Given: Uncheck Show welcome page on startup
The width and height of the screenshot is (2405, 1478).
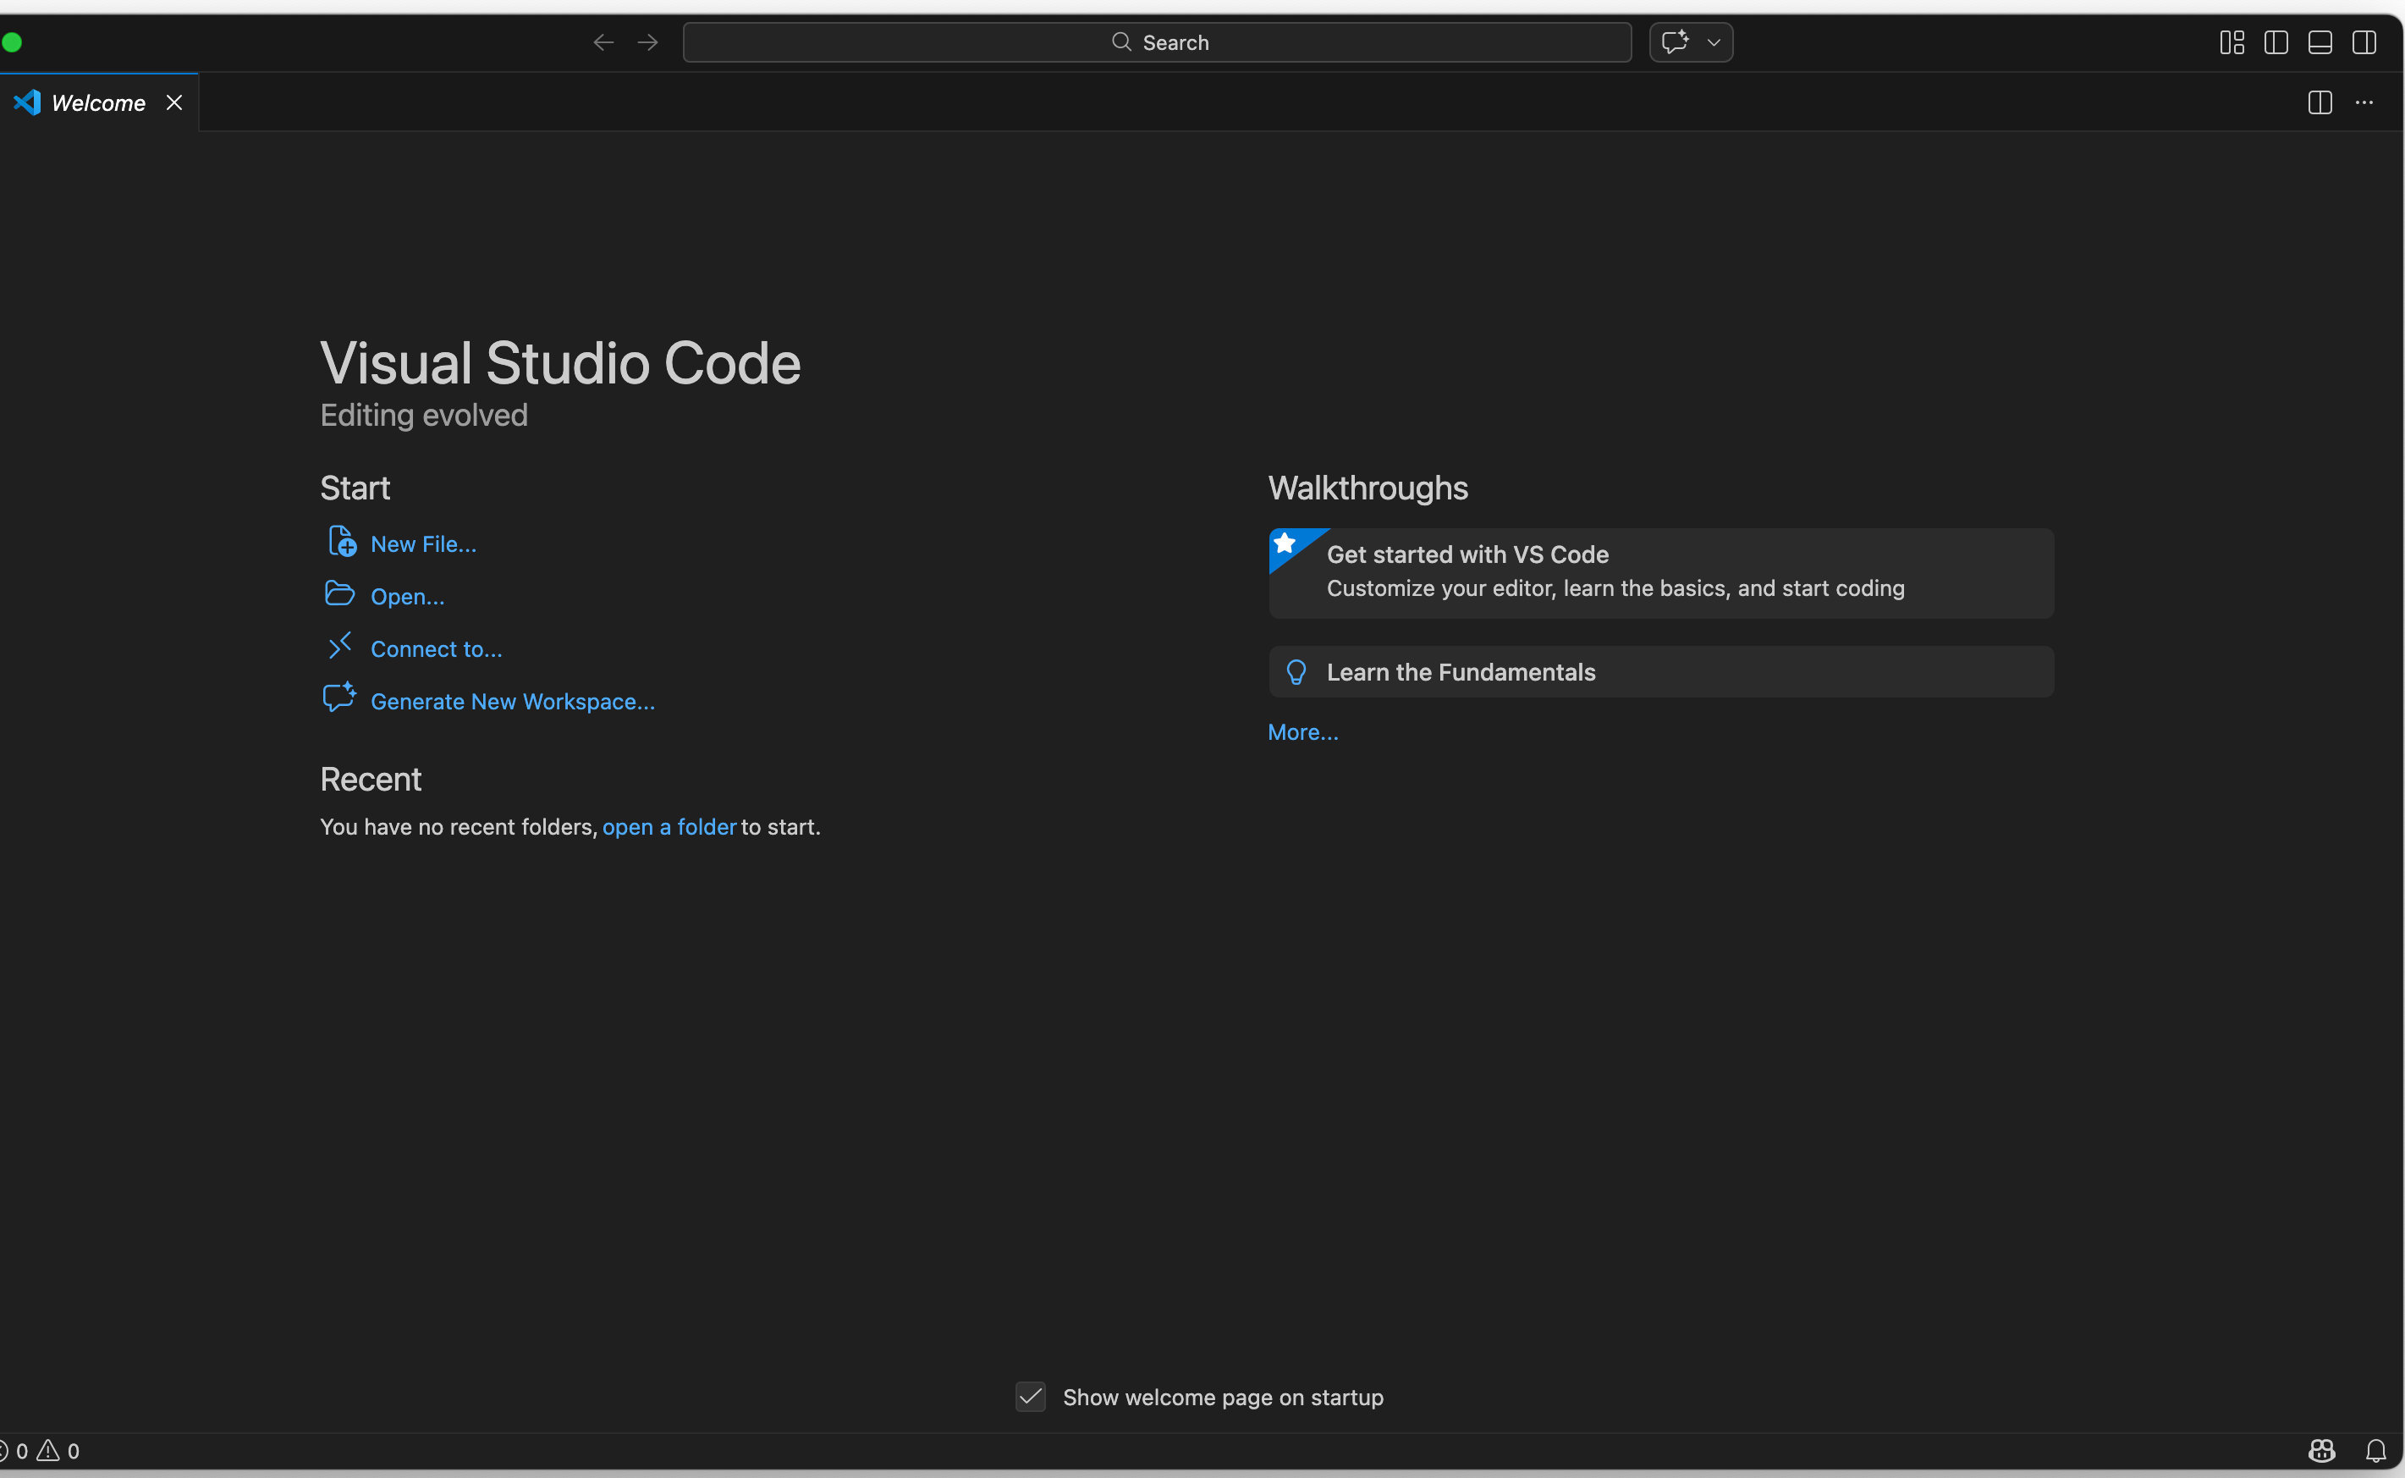Looking at the screenshot, I should [x=1030, y=1396].
